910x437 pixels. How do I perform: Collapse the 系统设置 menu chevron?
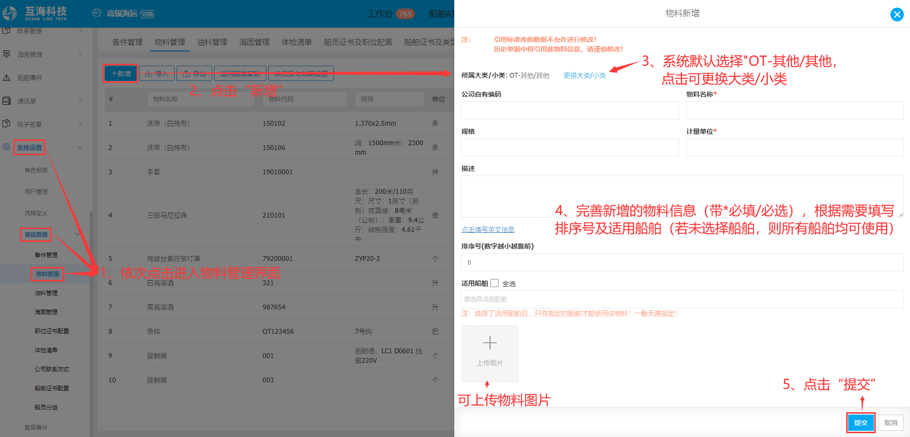pyautogui.click(x=80, y=148)
